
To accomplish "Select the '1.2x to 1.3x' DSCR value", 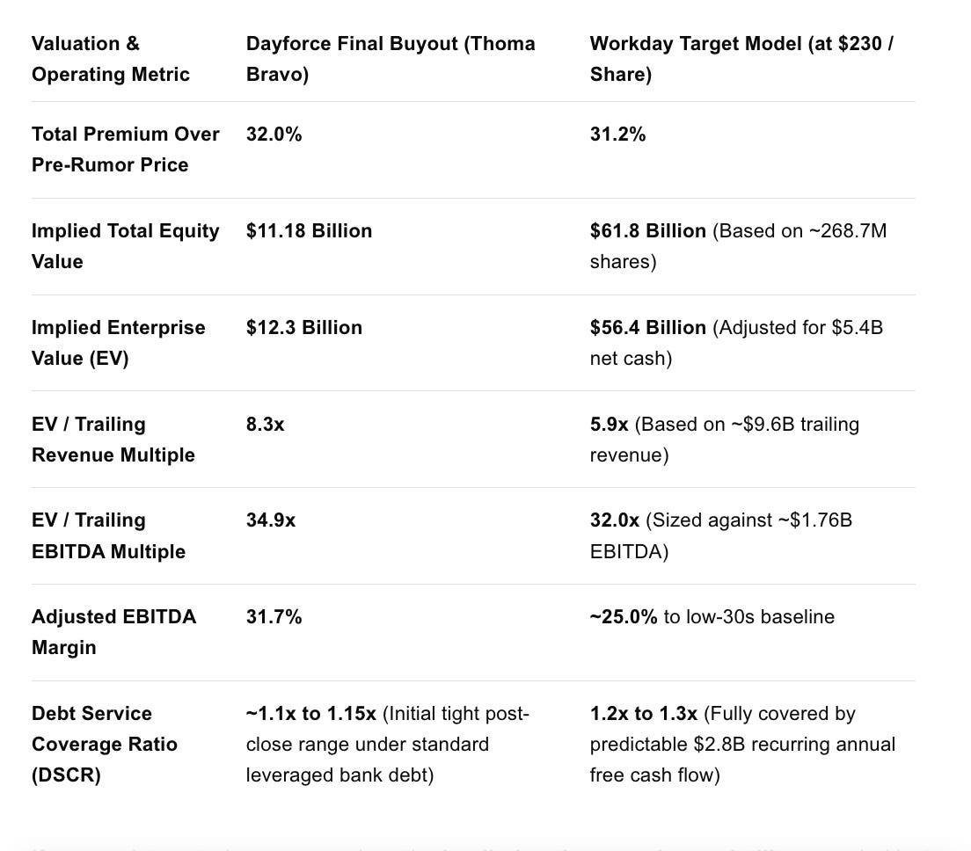I will click(644, 713).
